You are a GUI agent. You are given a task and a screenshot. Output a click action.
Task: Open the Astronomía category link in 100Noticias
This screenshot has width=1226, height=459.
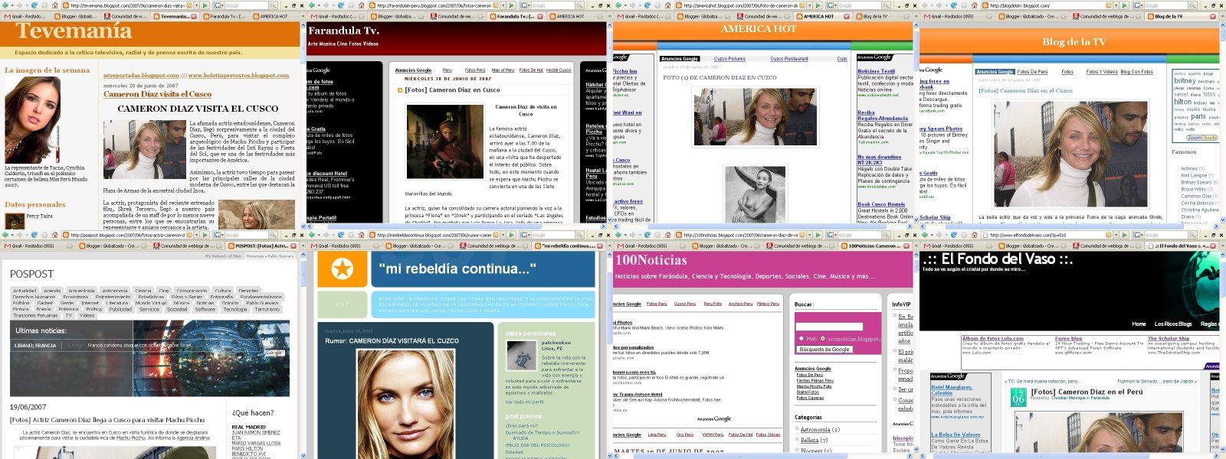coord(815,429)
